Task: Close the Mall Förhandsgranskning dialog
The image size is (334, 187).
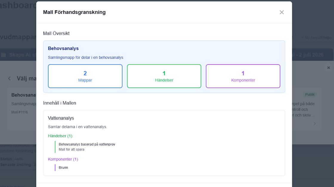Action: click(282, 12)
